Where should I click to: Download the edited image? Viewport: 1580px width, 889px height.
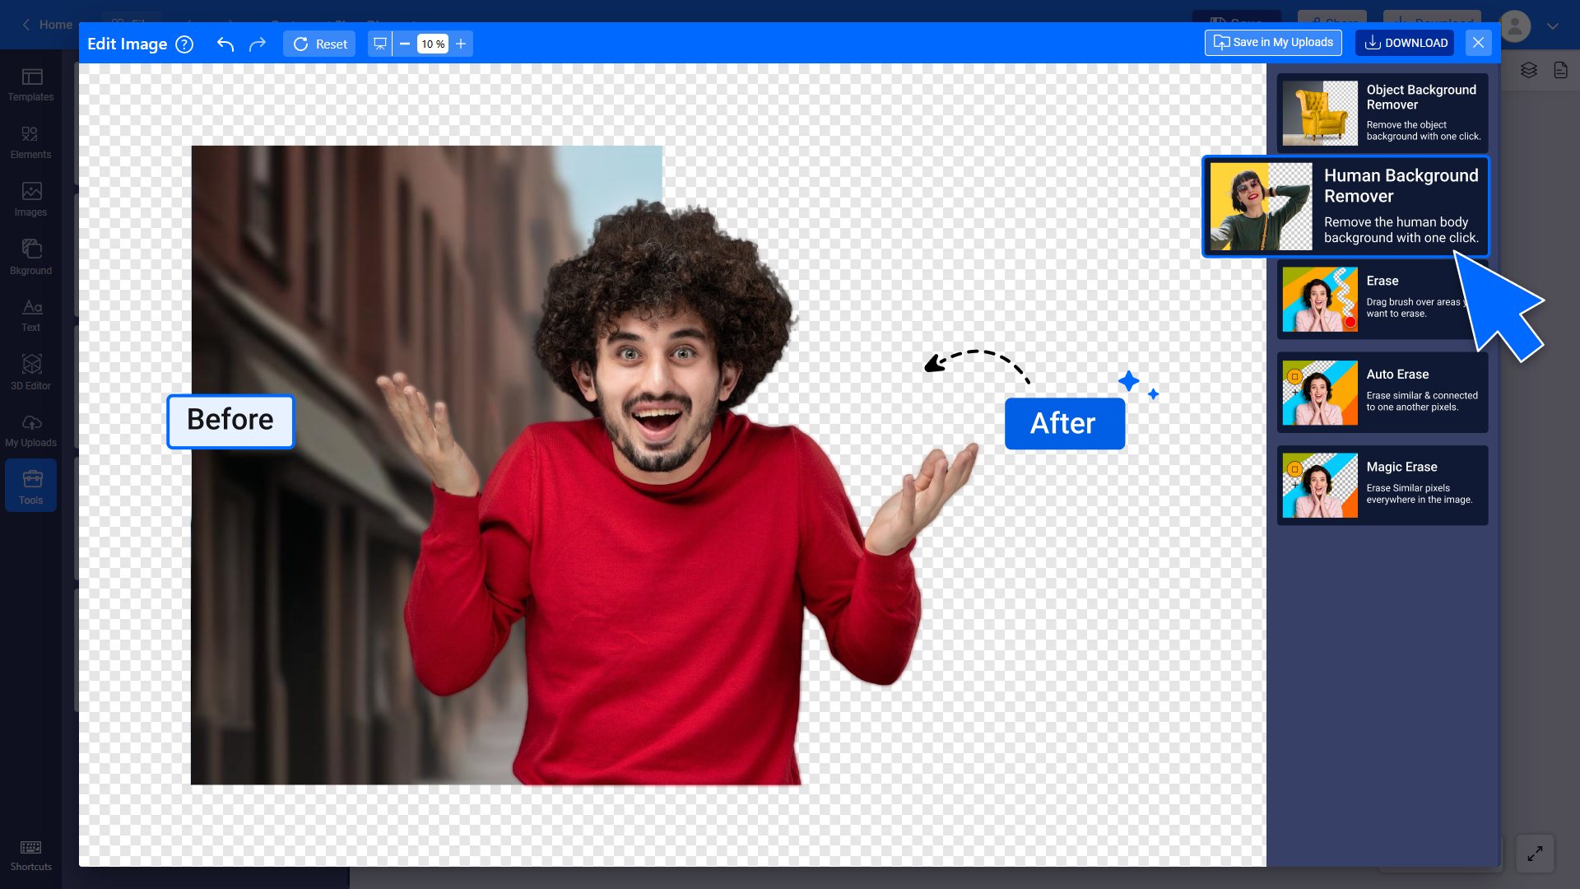coord(1405,43)
